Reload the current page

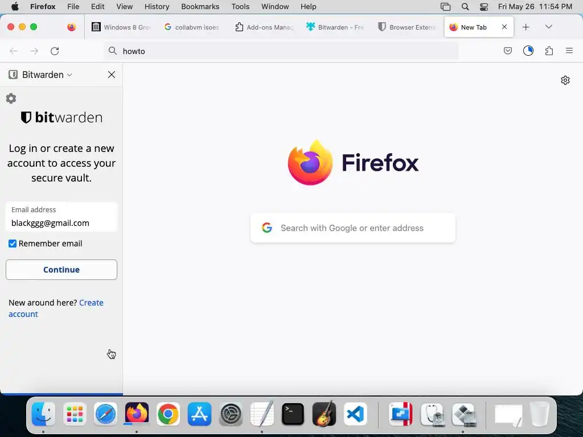pyautogui.click(x=55, y=51)
